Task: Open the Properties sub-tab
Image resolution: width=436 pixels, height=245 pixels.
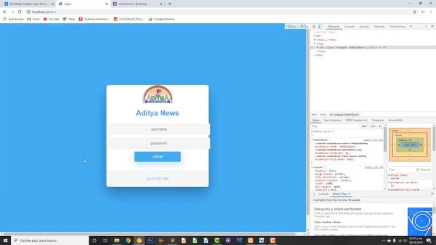Action: click(377, 120)
